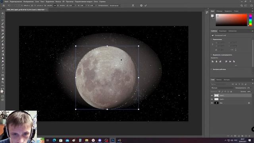Select the Dodge tool
This screenshot has height=143, width=254.
tap(3, 62)
